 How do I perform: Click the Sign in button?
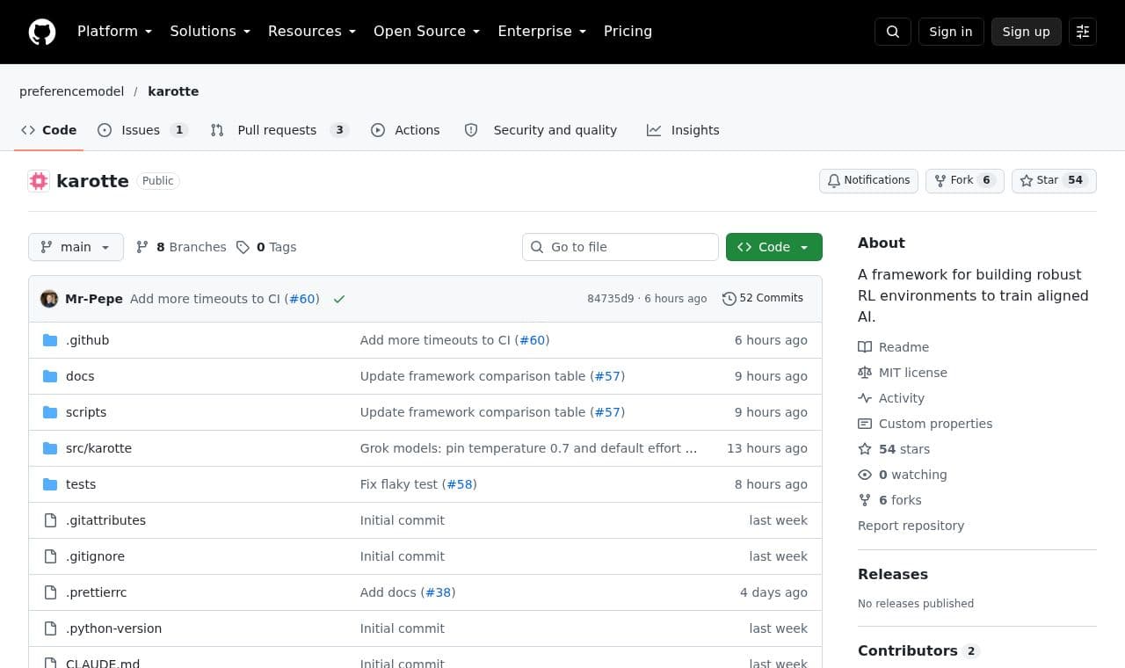coord(951,32)
